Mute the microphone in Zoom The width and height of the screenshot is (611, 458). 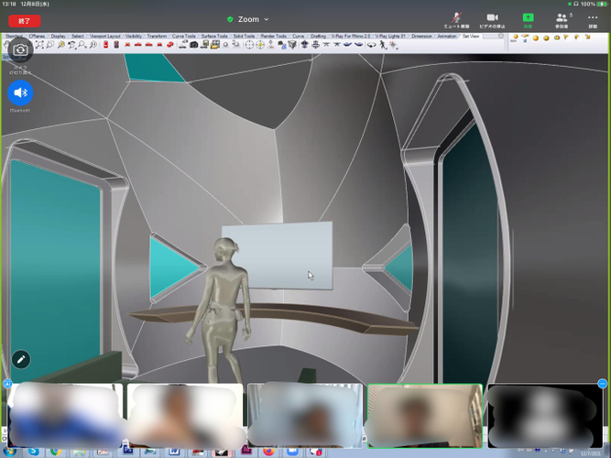coord(457,18)
